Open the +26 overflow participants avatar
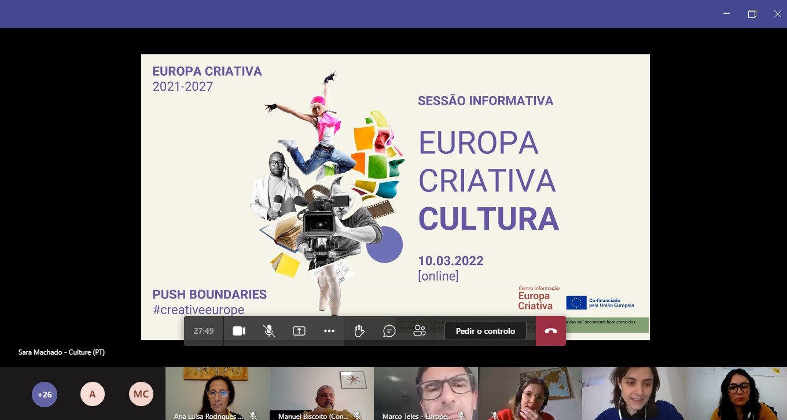 tap(45, 395)
